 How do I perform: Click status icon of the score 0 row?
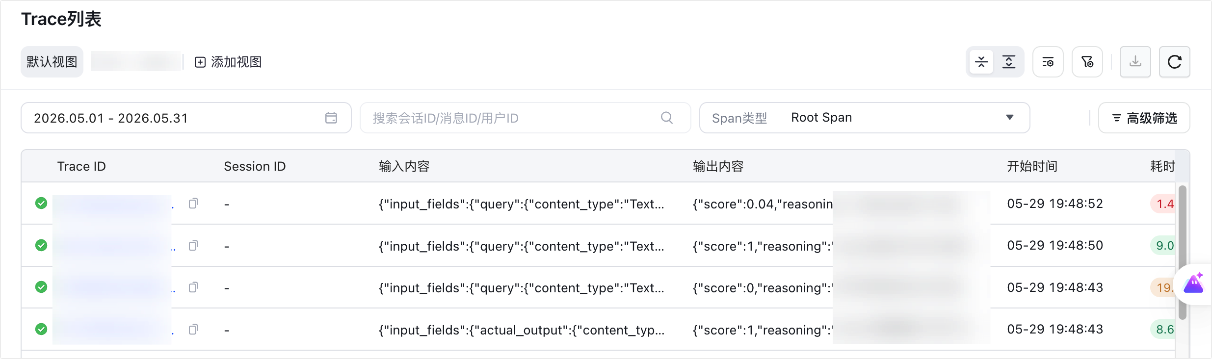(x=41, y=287)
